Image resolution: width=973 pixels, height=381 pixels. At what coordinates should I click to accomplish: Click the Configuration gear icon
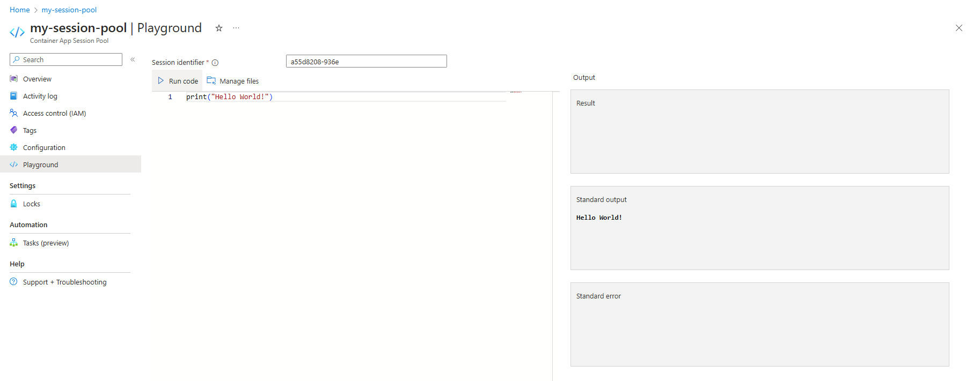pyautogui.click(x=14, y=147)
